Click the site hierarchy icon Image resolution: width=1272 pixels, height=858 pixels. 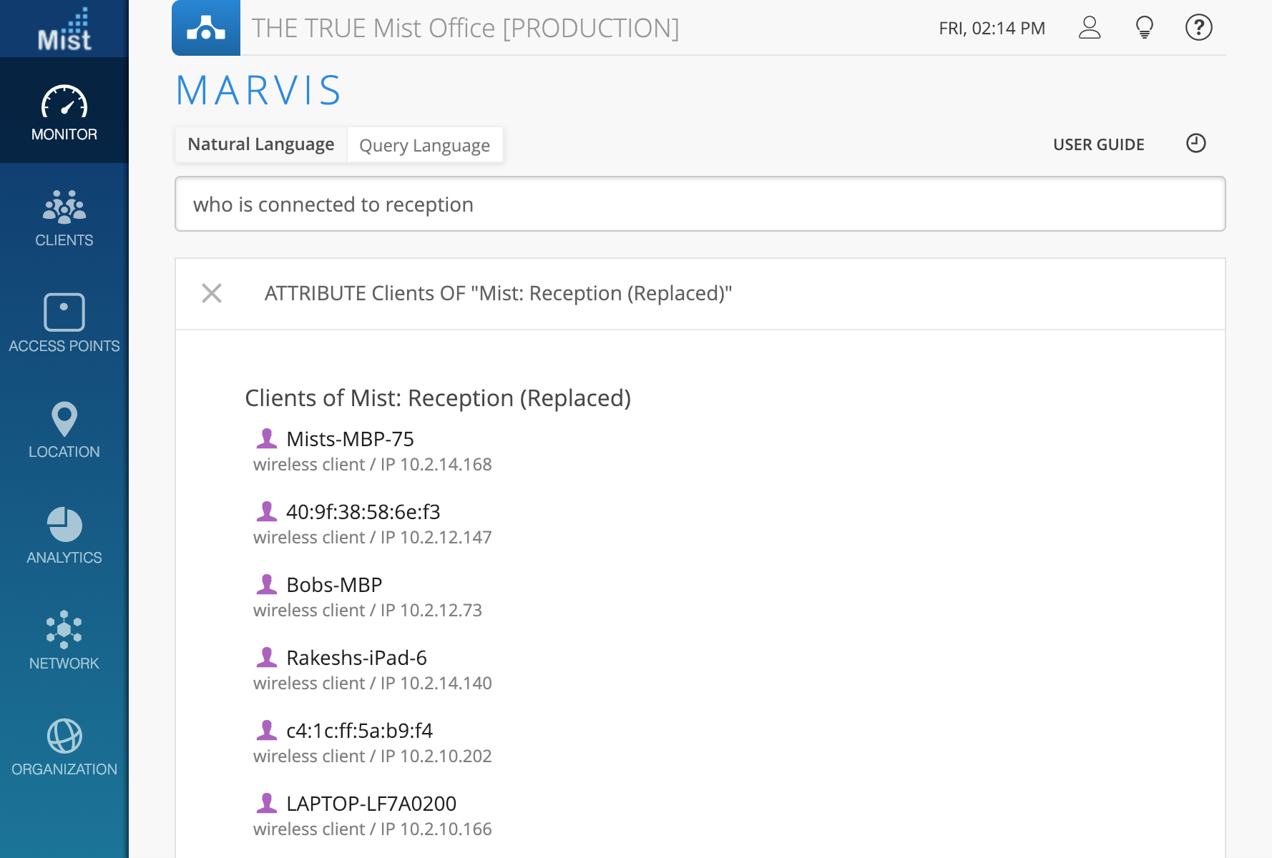(206, 28)
